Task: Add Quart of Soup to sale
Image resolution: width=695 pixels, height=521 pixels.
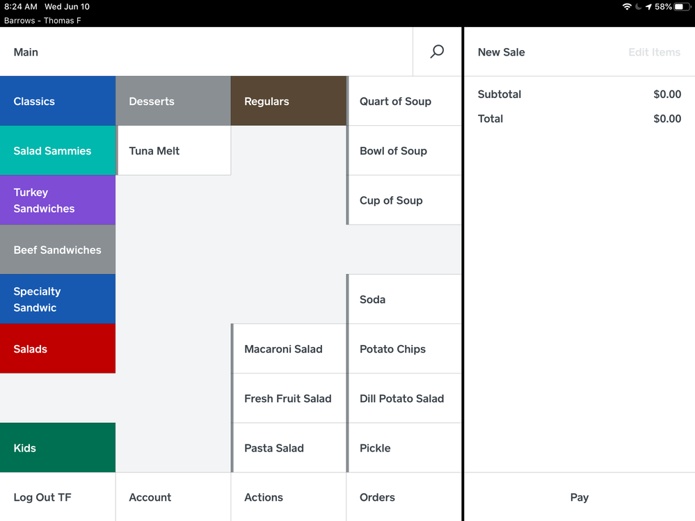Action: tap(404, 101)
